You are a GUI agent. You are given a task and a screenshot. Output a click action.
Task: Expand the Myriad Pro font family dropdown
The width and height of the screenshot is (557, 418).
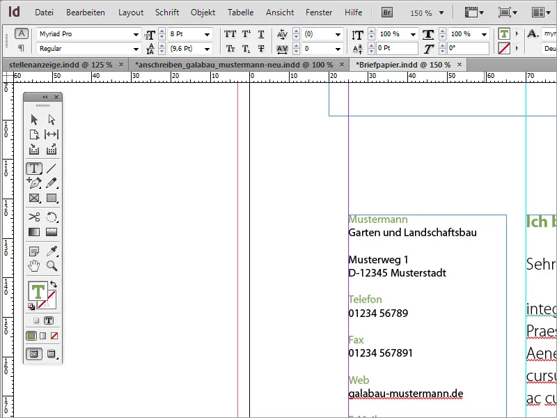point(136,34)
